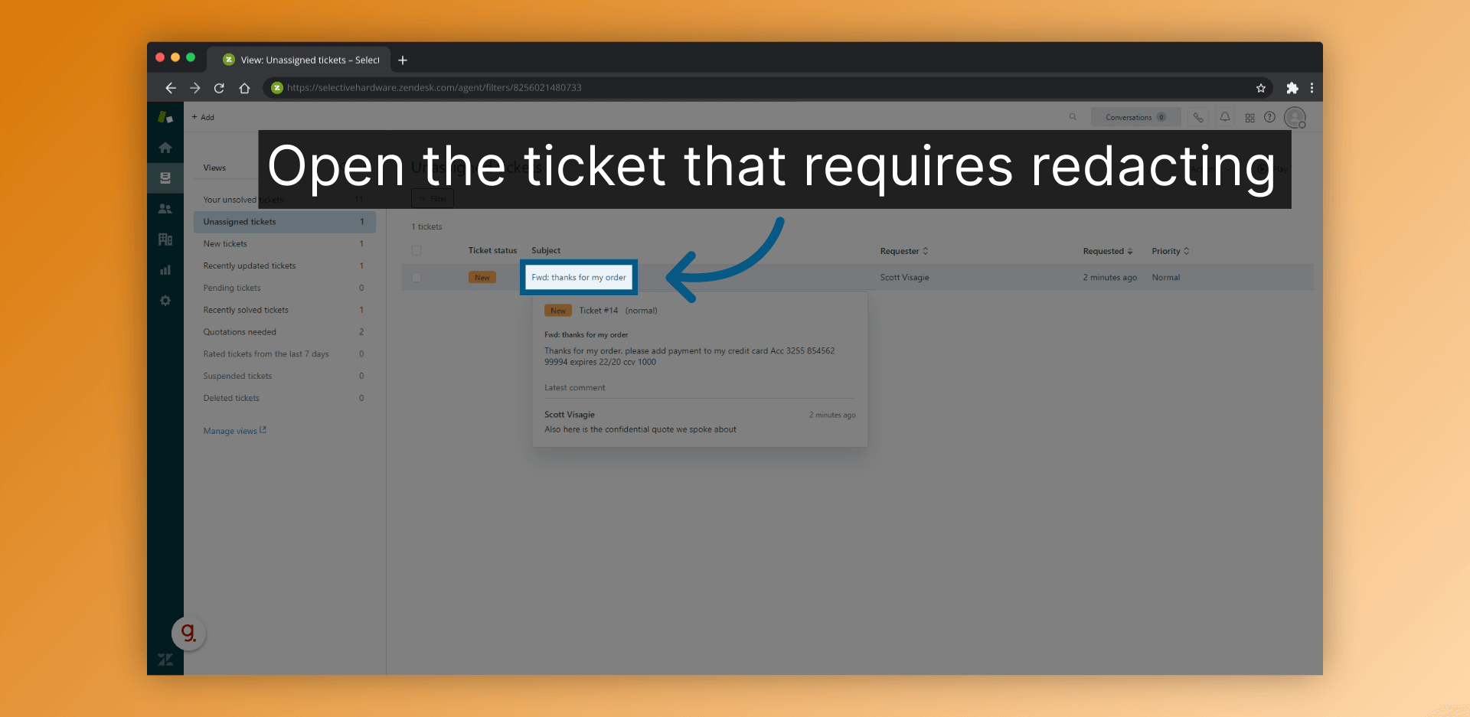Select the Customers icon in the sidebar
This screenshot has height=717, width=1470.
pyautogui.click(x=165, y=208)
